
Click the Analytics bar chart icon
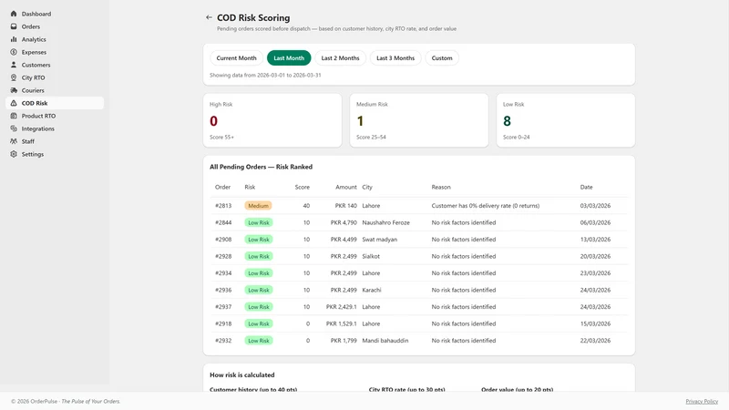pyautogui.click(x=14, y=39)
